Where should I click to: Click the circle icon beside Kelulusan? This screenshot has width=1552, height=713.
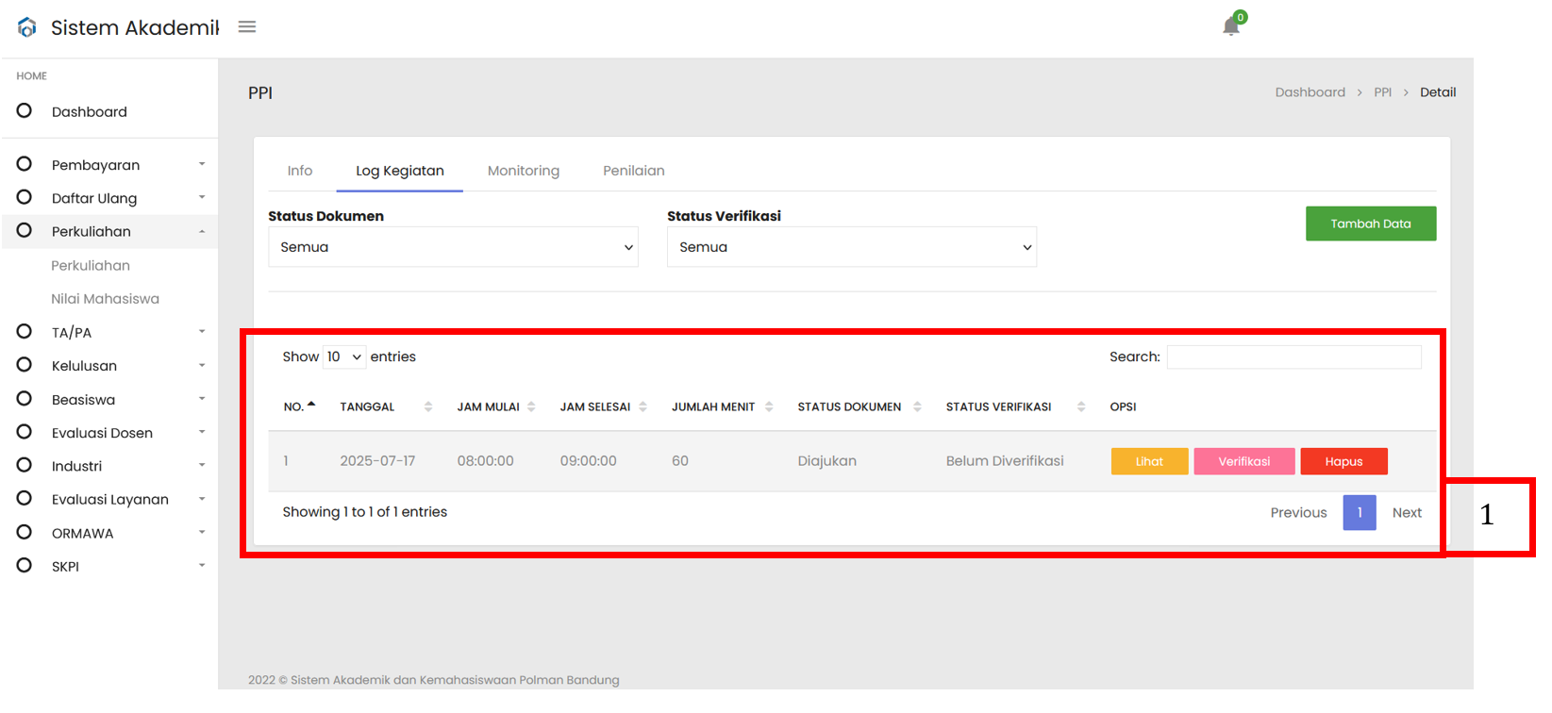coord(25,365)
